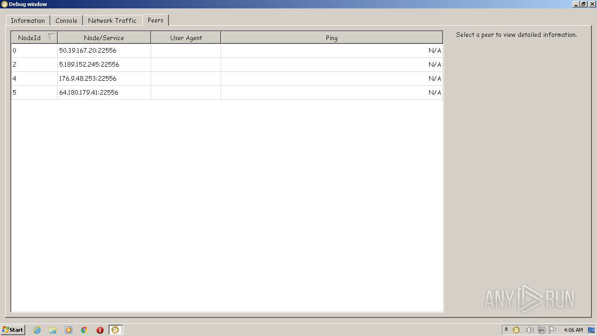Screen dimensions: 597x336
Task: Open the network connection tray icon
Action: click(541, 330)
